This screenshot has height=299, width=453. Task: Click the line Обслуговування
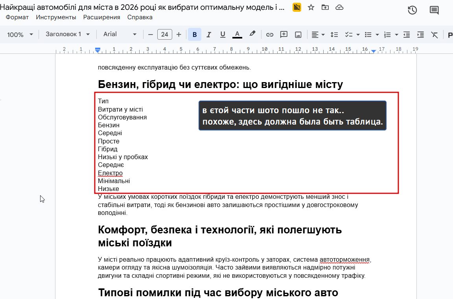click(122, 117)
